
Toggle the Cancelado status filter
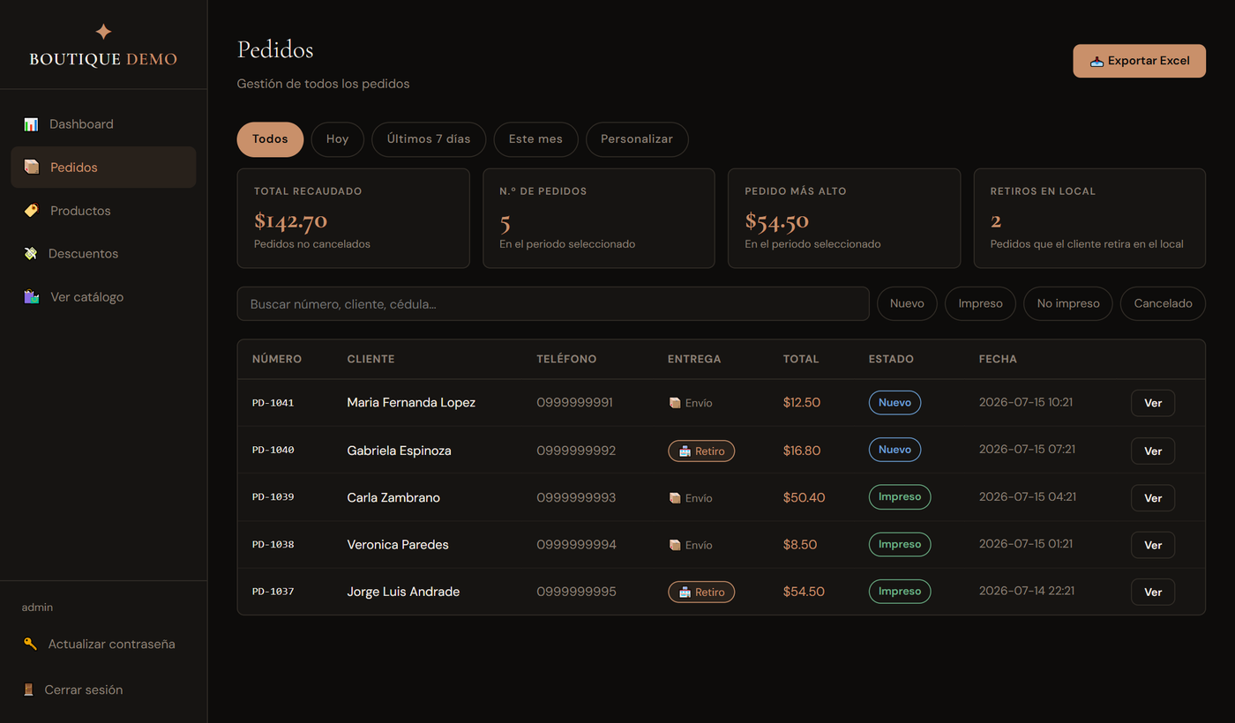(x=1163, y=303)
